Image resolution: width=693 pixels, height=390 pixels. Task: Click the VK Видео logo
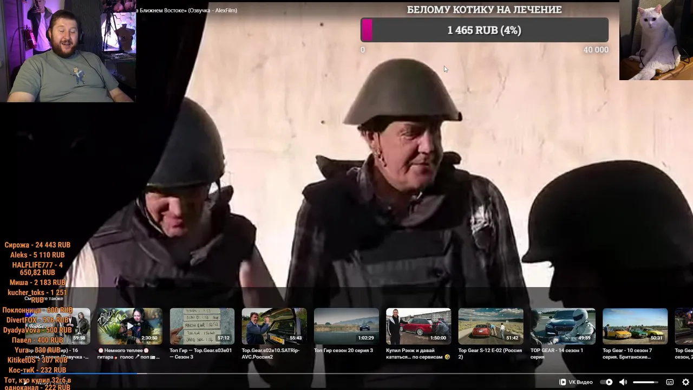576,382
